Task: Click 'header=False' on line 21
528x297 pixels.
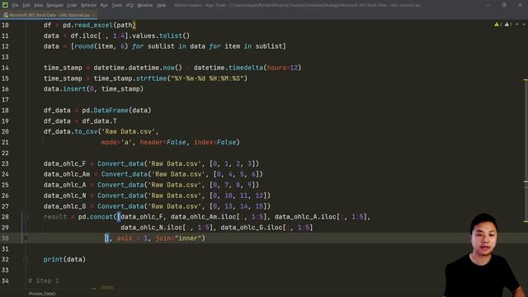Action: 163,142
